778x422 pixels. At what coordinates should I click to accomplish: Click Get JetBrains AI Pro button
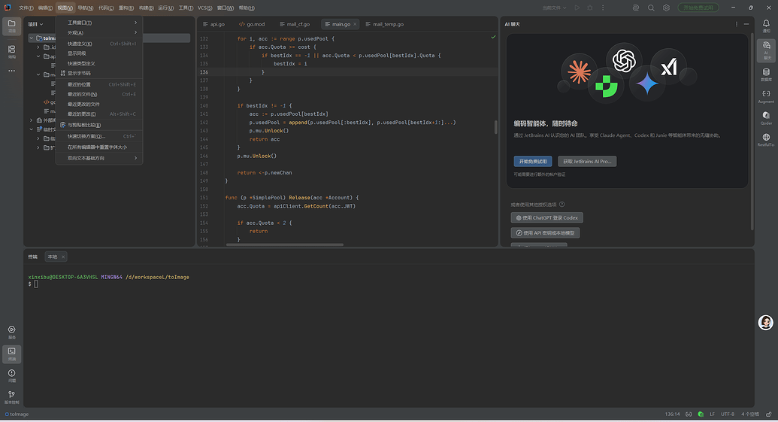587,161
